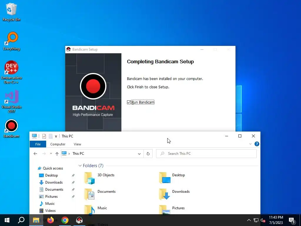Open the Computer ribbon tab
This screenshot has width=301, height=226.
point(58,144)
